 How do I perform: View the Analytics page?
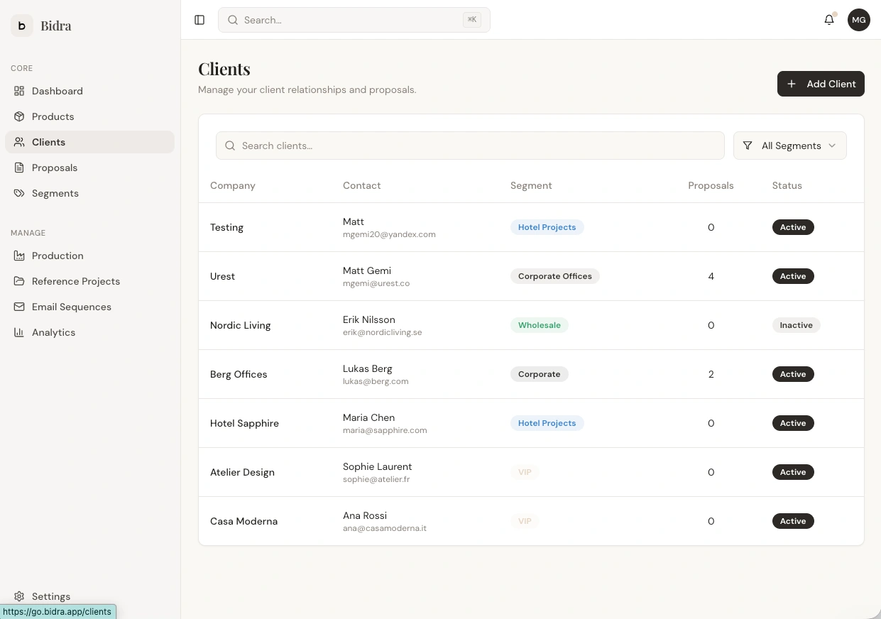[x=53, y=332]
